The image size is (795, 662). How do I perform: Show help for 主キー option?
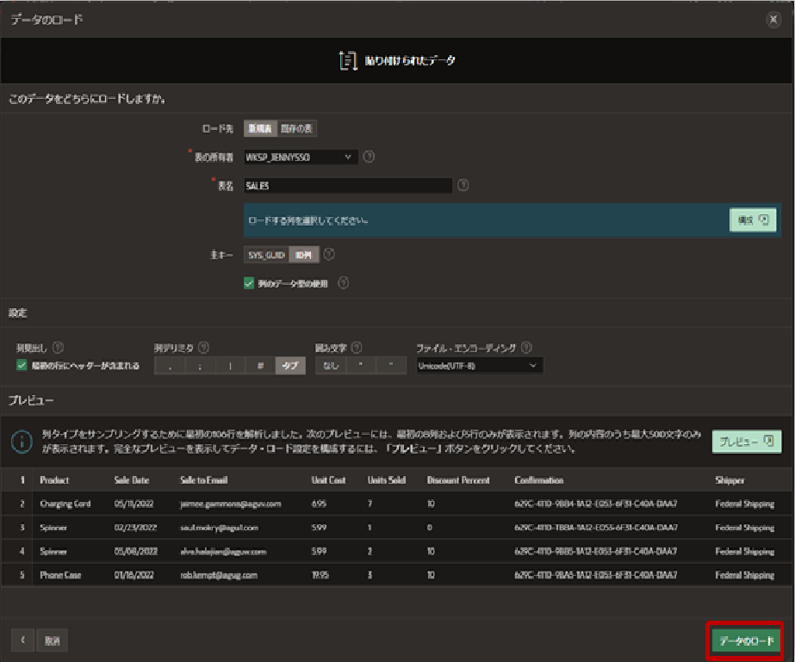click(x=329, y=255)
